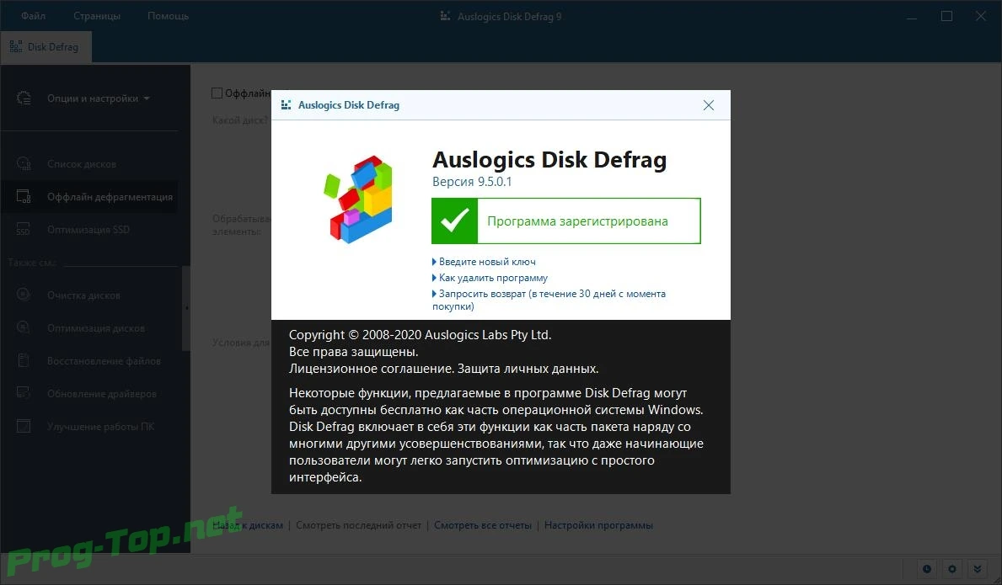Switch to the Disk Defrag tab
The height and width of the screenshot is (585, 1002).
point(46,47)
